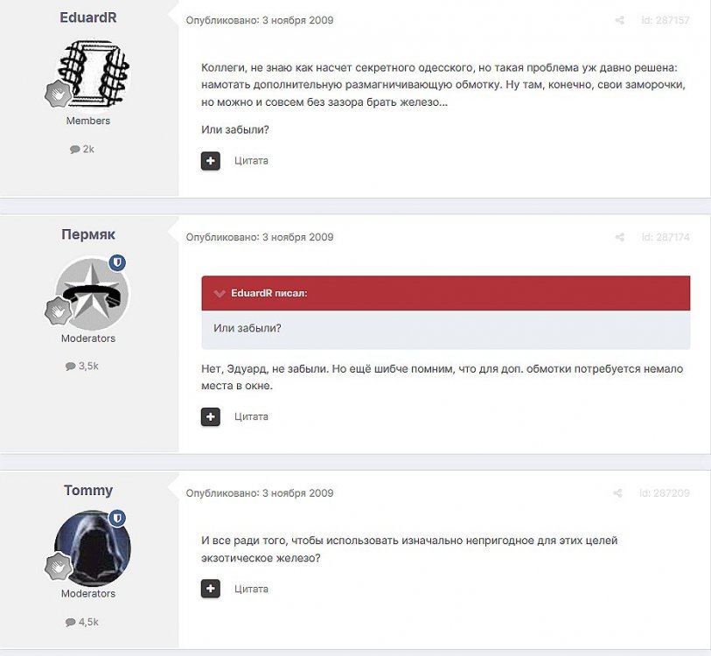Click the share icon on Tommy's post
Image resolution: width=711 pixels, height=656 pixels.
[619, 493]
